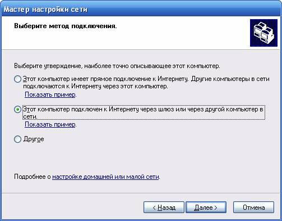This screenshot has width=282, height=221.
Task: Choose the Другое radio button
Action: click(x=17, y=139)
